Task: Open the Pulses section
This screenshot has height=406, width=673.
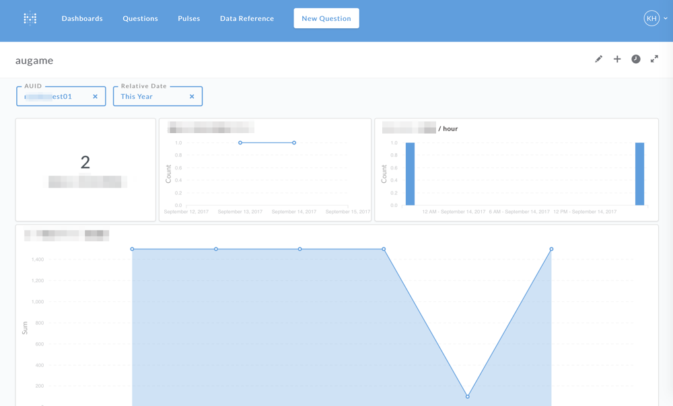Action: tap(189, 18)
